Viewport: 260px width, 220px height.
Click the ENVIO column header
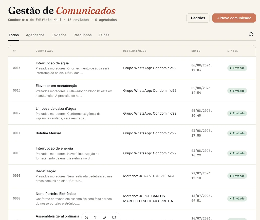[196, 51]
